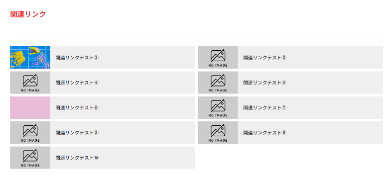Viewport: 391px width, 184px height.
Task: Go to the 関連リンクテスト⑩ link
Action: pyautogui.click(x=77, y=158)
